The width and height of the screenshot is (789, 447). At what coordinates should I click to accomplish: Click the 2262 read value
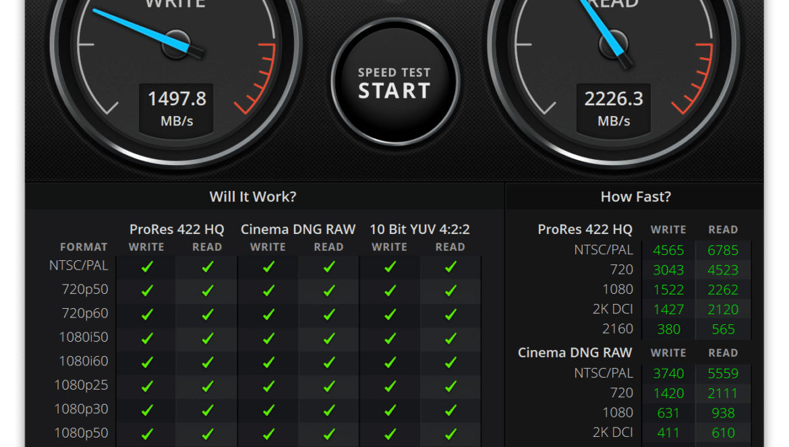[x=723, y=290]
